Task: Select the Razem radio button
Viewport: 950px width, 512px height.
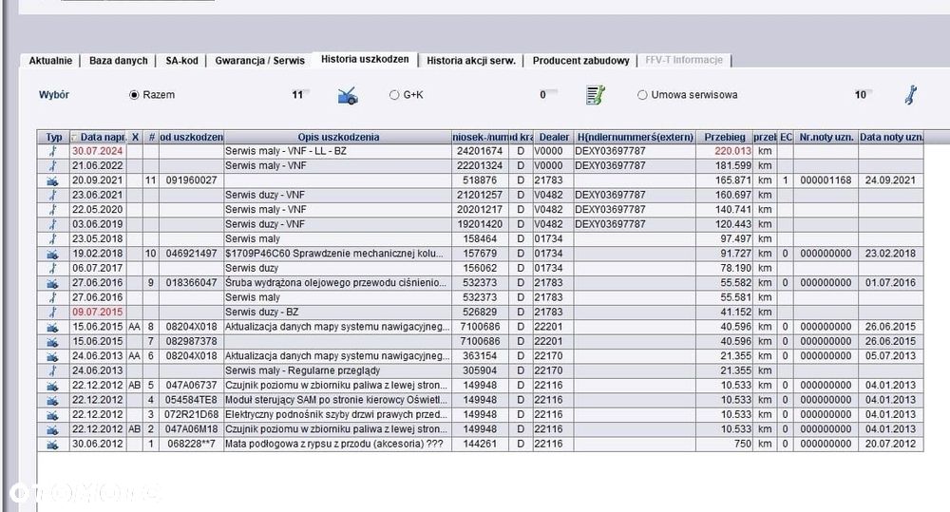Action: click(134, 95)
